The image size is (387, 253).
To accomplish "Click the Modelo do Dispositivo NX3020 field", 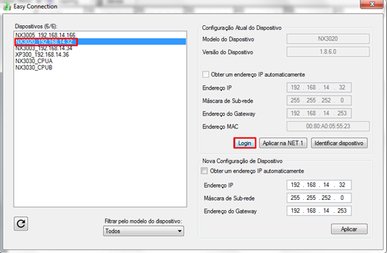I will click(328, 39).
